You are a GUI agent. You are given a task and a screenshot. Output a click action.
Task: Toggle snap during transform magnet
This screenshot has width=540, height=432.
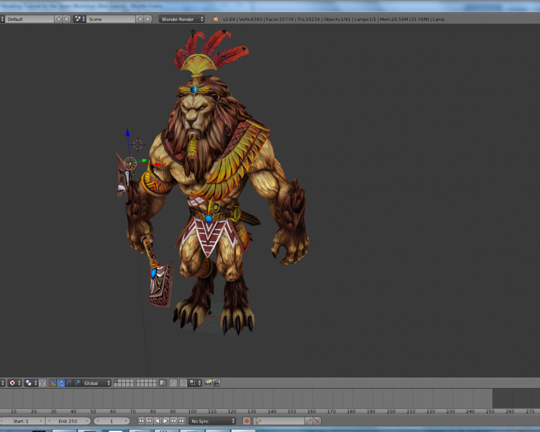[183, 383]
